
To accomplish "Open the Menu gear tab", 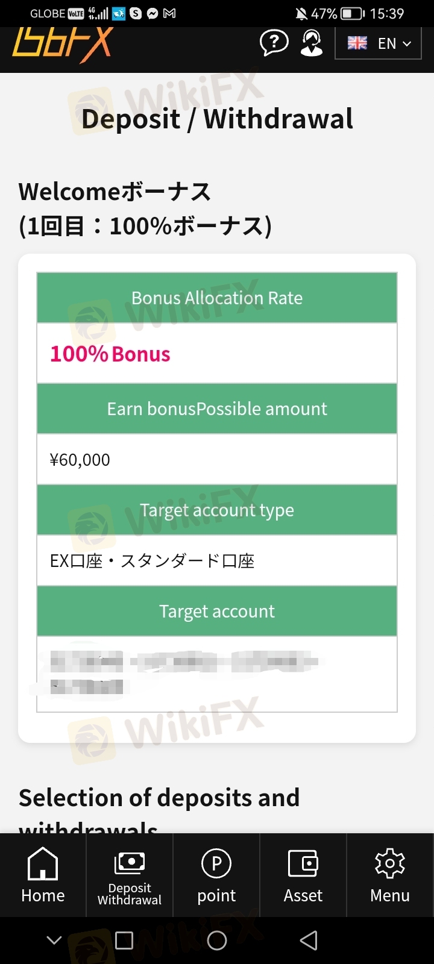I will coord(390,875).
